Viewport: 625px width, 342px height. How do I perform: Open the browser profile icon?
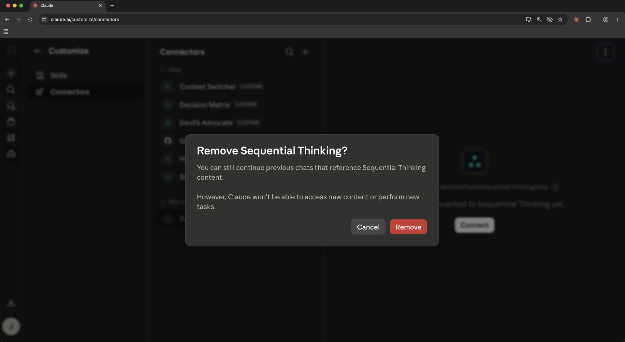pos(606,20)
